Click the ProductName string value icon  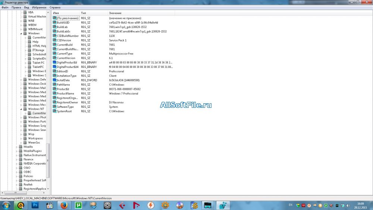click(x=54, y=94)
